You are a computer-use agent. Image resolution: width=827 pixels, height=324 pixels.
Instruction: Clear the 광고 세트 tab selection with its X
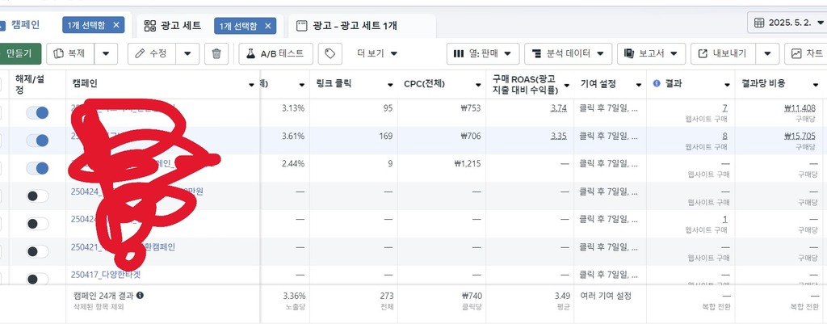tap(269, 26)
